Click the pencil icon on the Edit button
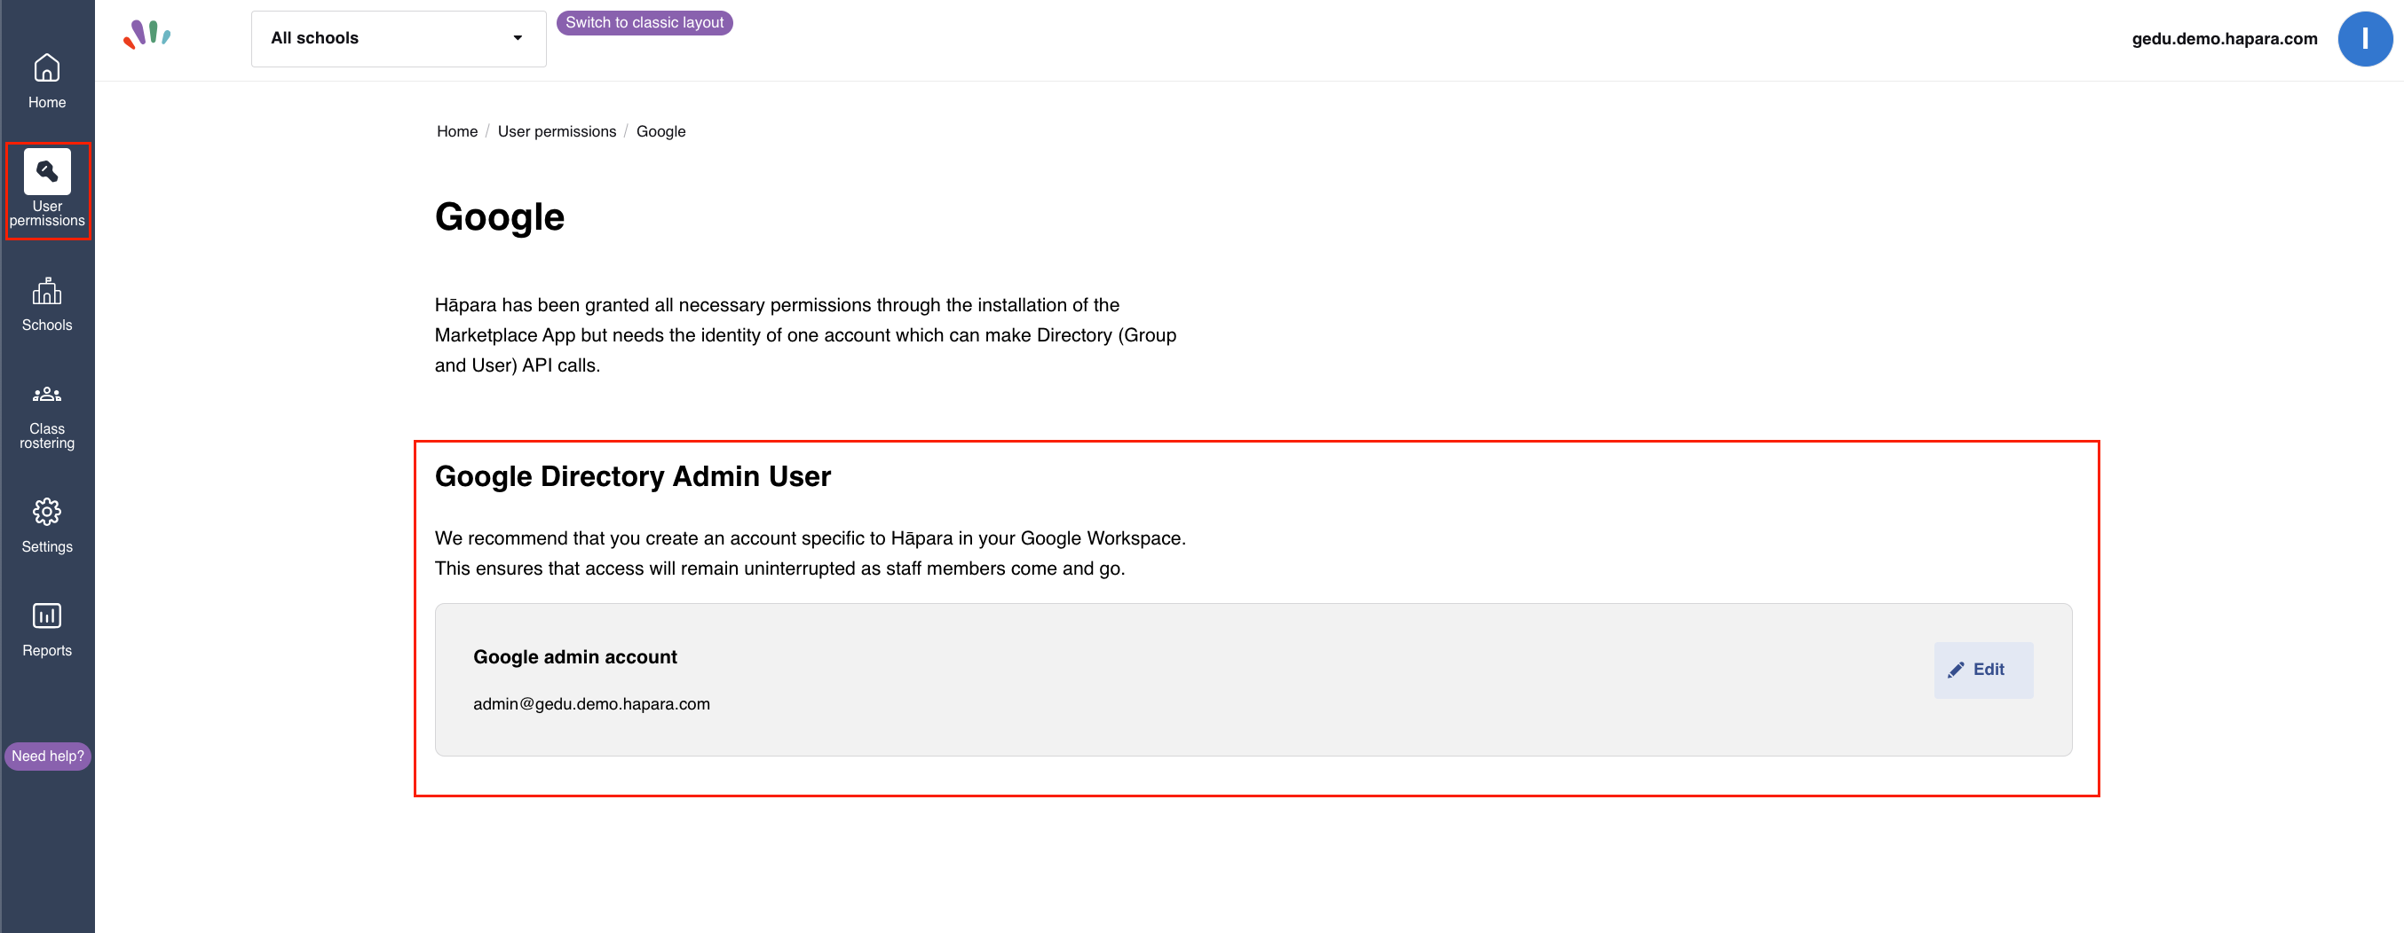This screenshot has height=933, width=2404. 1957,670
